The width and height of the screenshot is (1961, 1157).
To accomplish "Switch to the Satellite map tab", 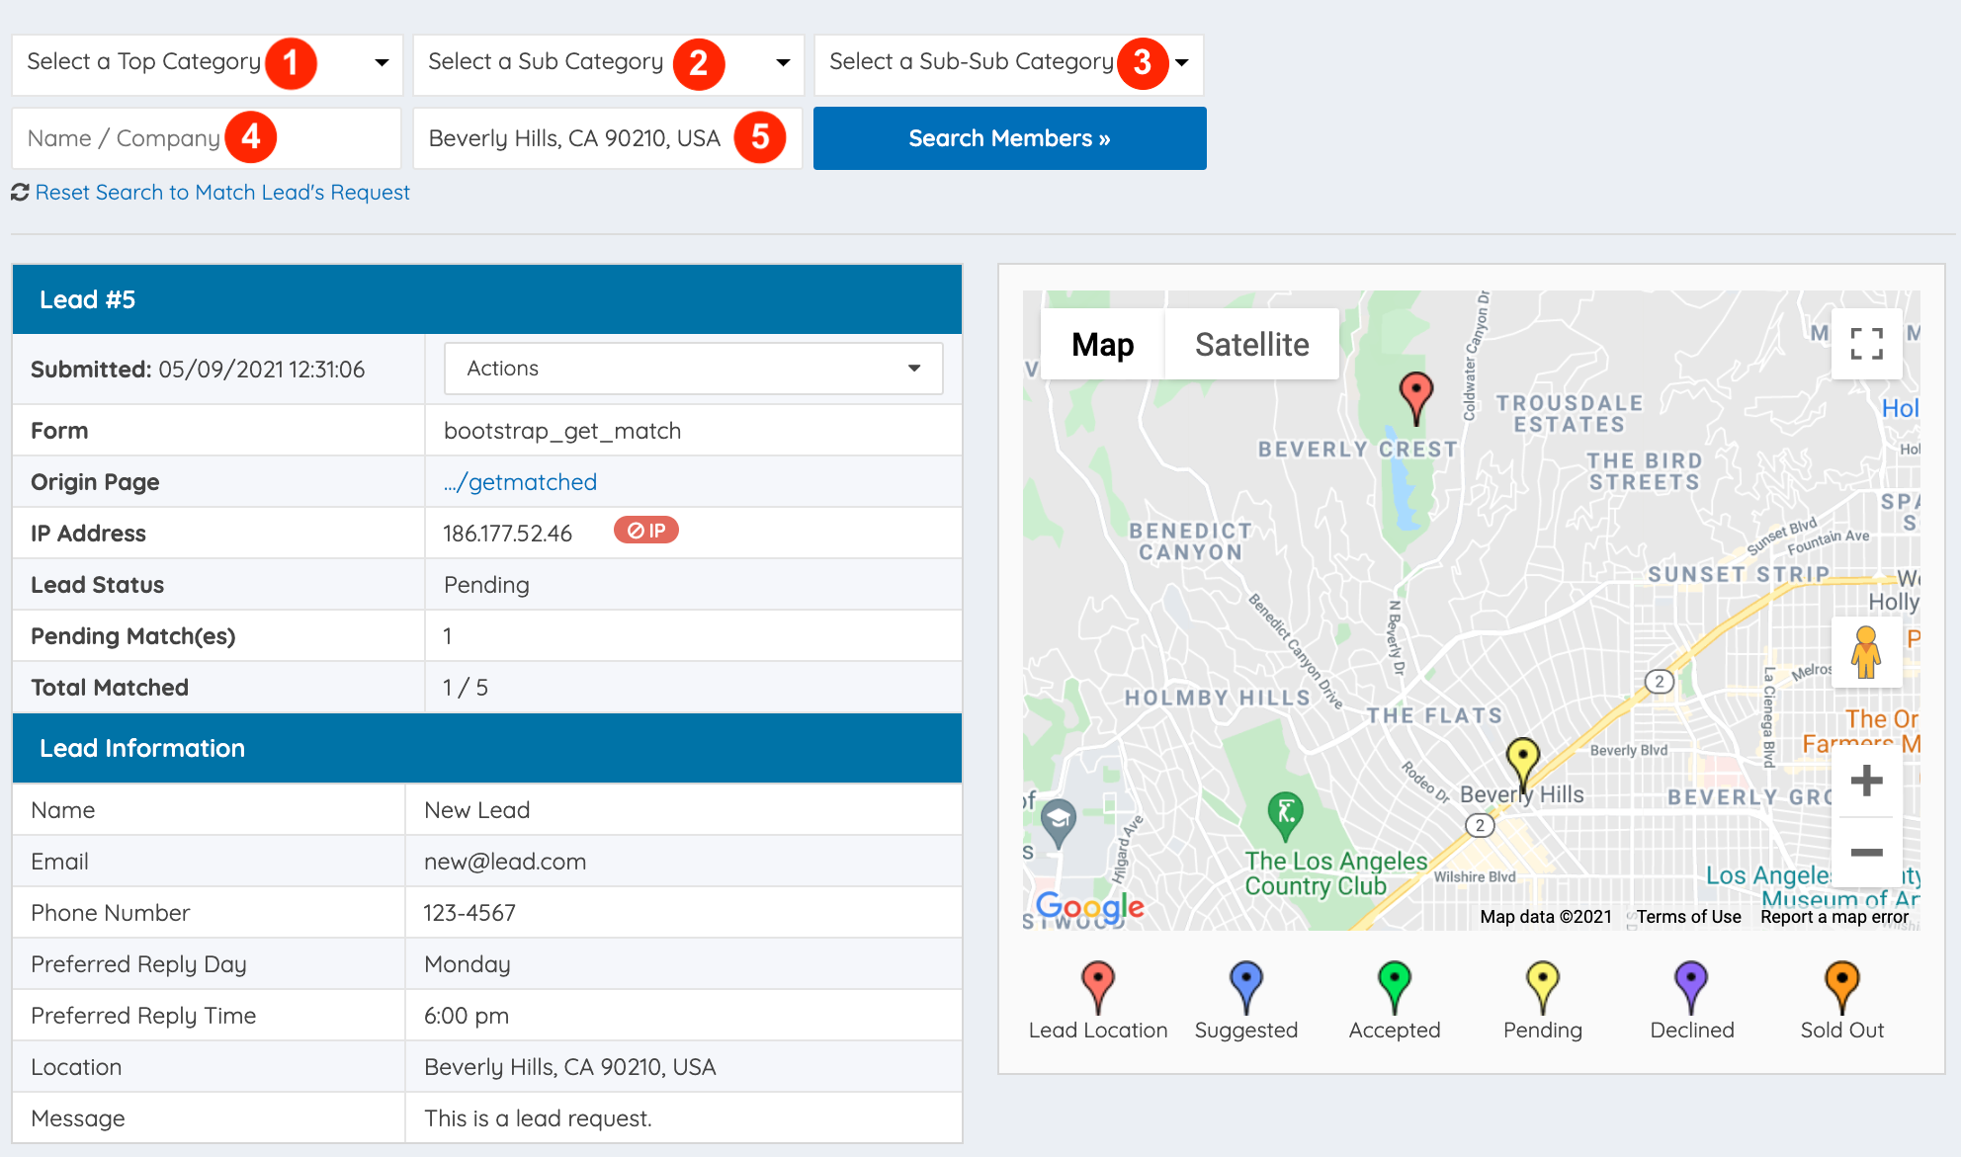I will (x=1251, y=345).
